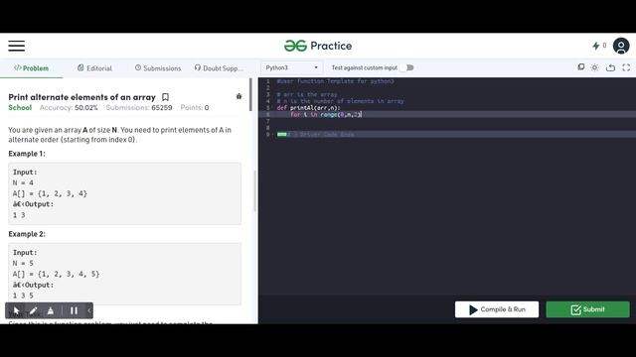This screenshot has width=636, height=357.
Task: Click the copy code icon in editor toolbar
Action: (x=580, y=67)
